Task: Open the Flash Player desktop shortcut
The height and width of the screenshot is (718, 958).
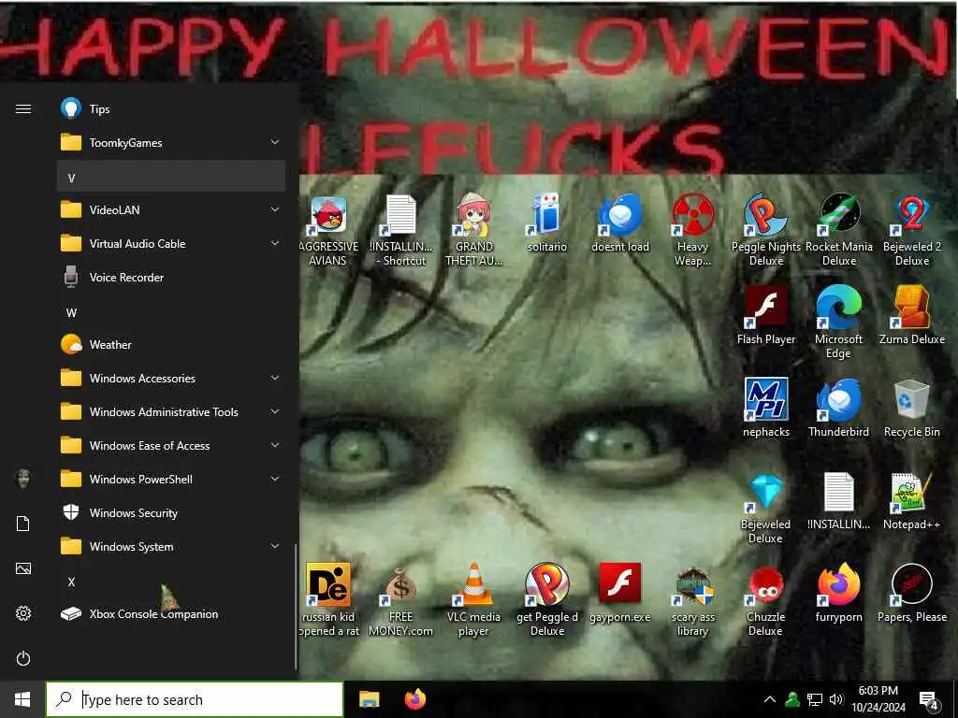Action: pyautogui.click(x=766, y=316)
